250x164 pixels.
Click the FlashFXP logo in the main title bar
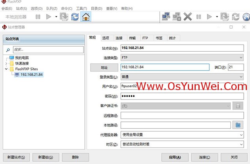point(4,2)
